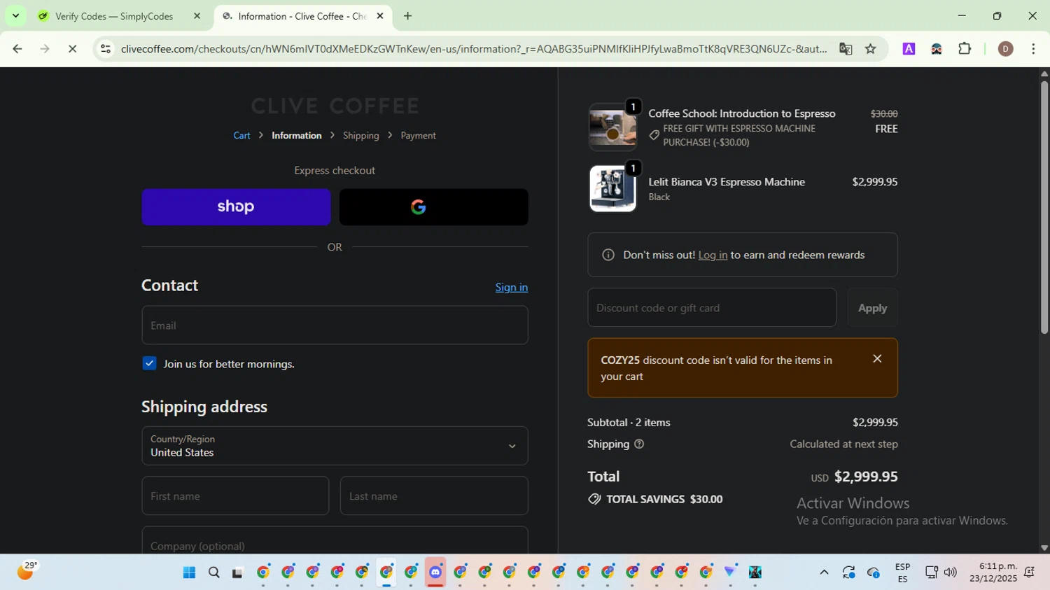Show hidden system tray icons

click(824, 573)
